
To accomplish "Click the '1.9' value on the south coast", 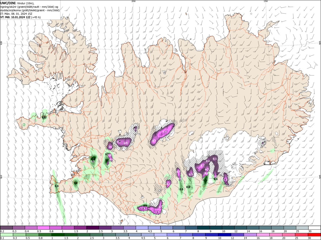I will pyautogui.click(x=144, y=208).
